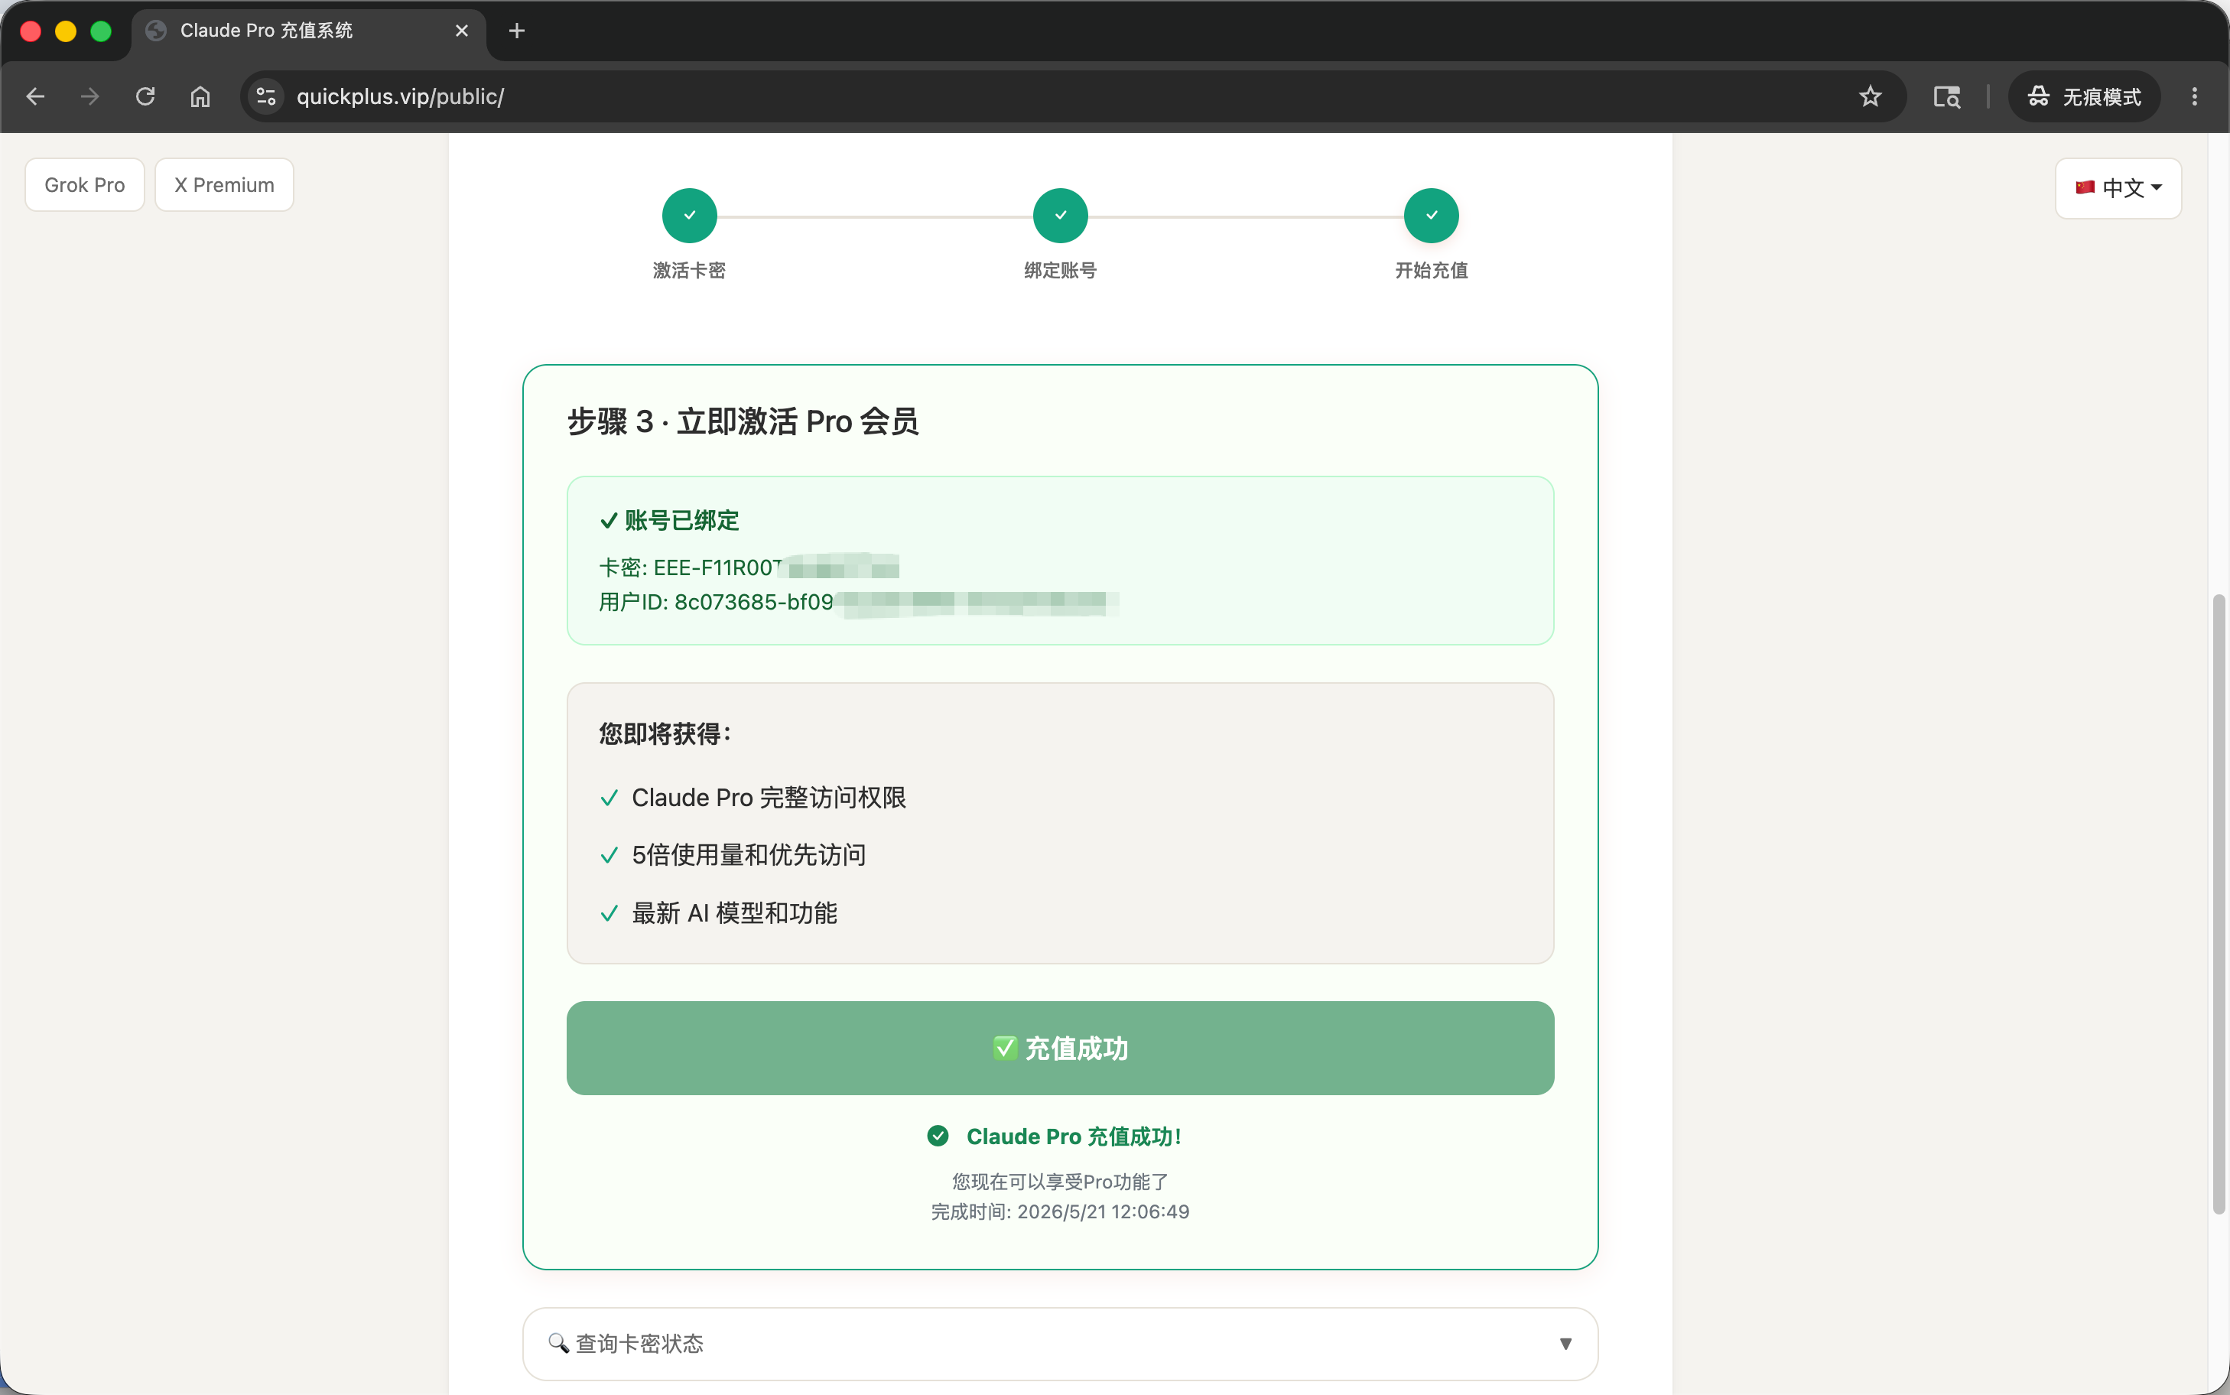Click the 开始充值 step circle

[x=1430, y=215]
